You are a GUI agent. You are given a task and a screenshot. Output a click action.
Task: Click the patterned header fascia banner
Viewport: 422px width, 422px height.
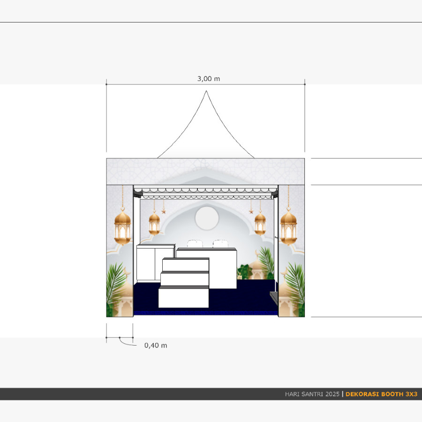[x=206, y=171]
